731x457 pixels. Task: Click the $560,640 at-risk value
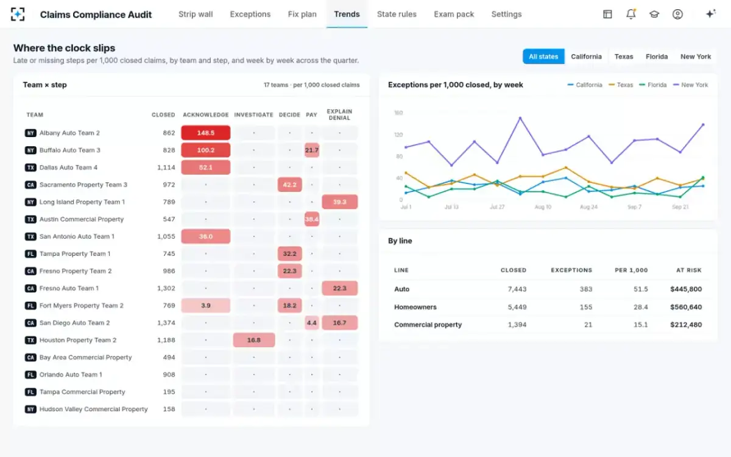pos(686,307)
